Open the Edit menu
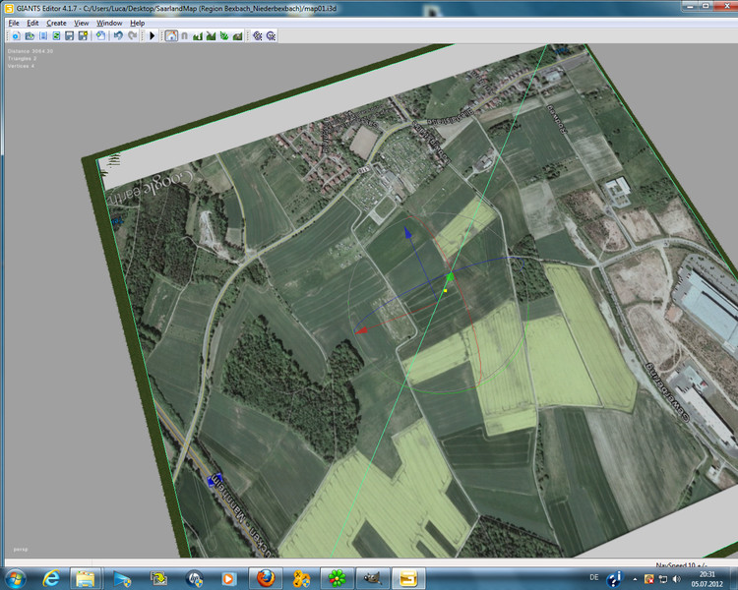The image size is (738, 590). coord(32,23)
